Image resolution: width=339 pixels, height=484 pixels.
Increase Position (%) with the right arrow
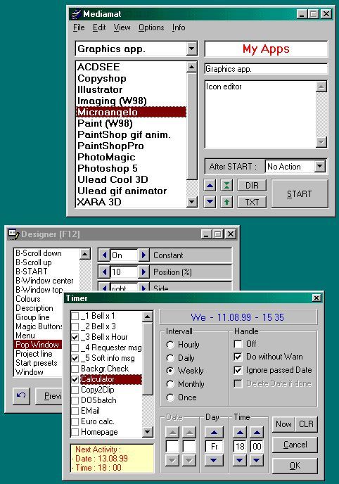[143, 272]
